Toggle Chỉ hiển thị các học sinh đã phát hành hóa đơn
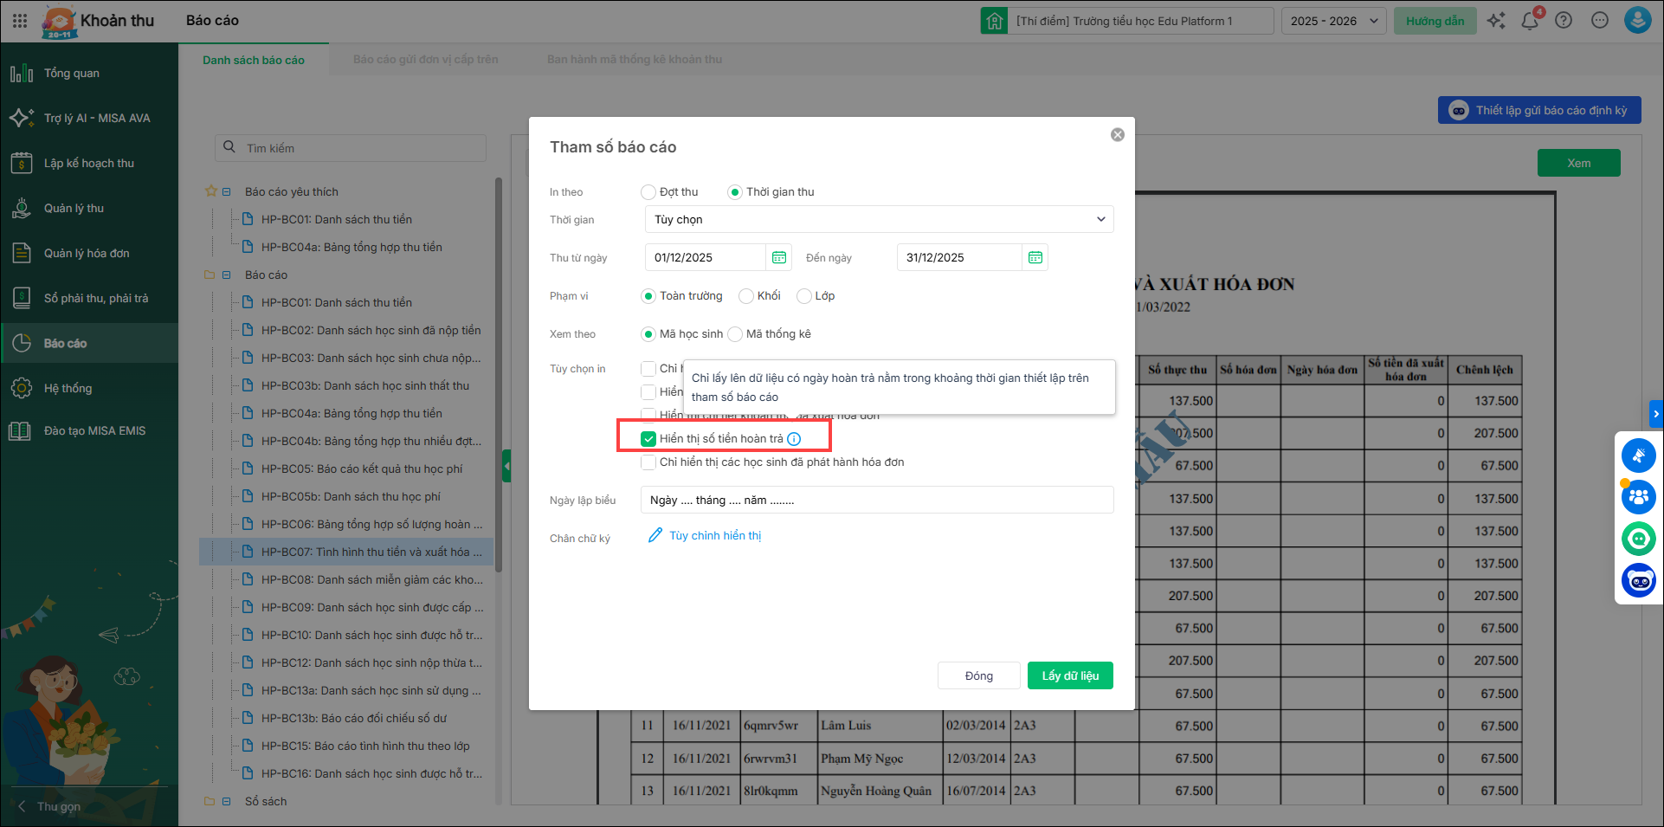The width and height of the screenshot is (1664, 827). [x=648, y=462]
